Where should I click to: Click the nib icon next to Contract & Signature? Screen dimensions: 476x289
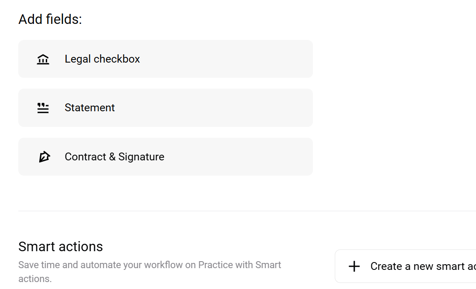[44, 157]
